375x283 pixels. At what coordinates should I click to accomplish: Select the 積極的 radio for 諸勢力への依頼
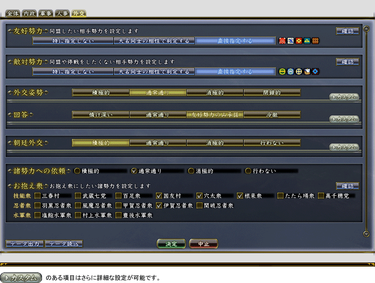(77, 171)
